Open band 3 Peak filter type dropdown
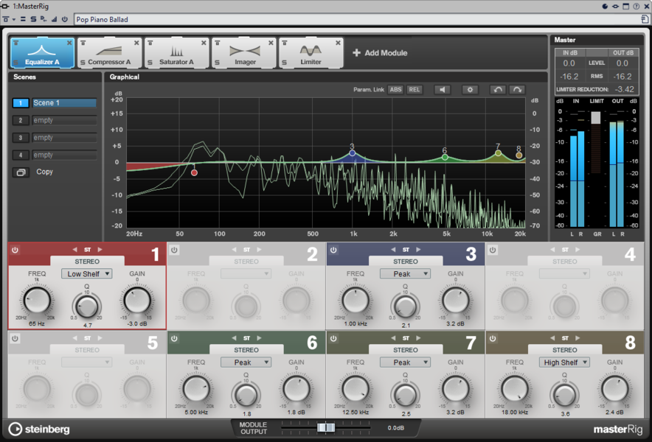This screenshot has width=652, height=442. pyautogui.click(x=406, y=274)
